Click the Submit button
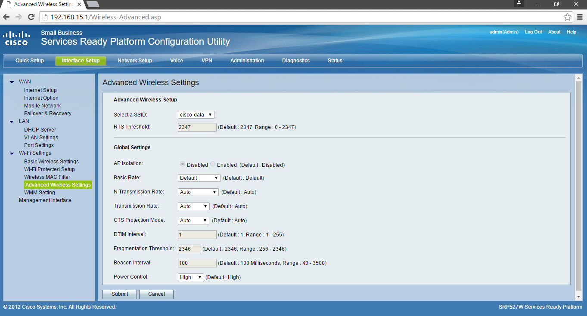This screenshot has width=587, height=316. 120,294
